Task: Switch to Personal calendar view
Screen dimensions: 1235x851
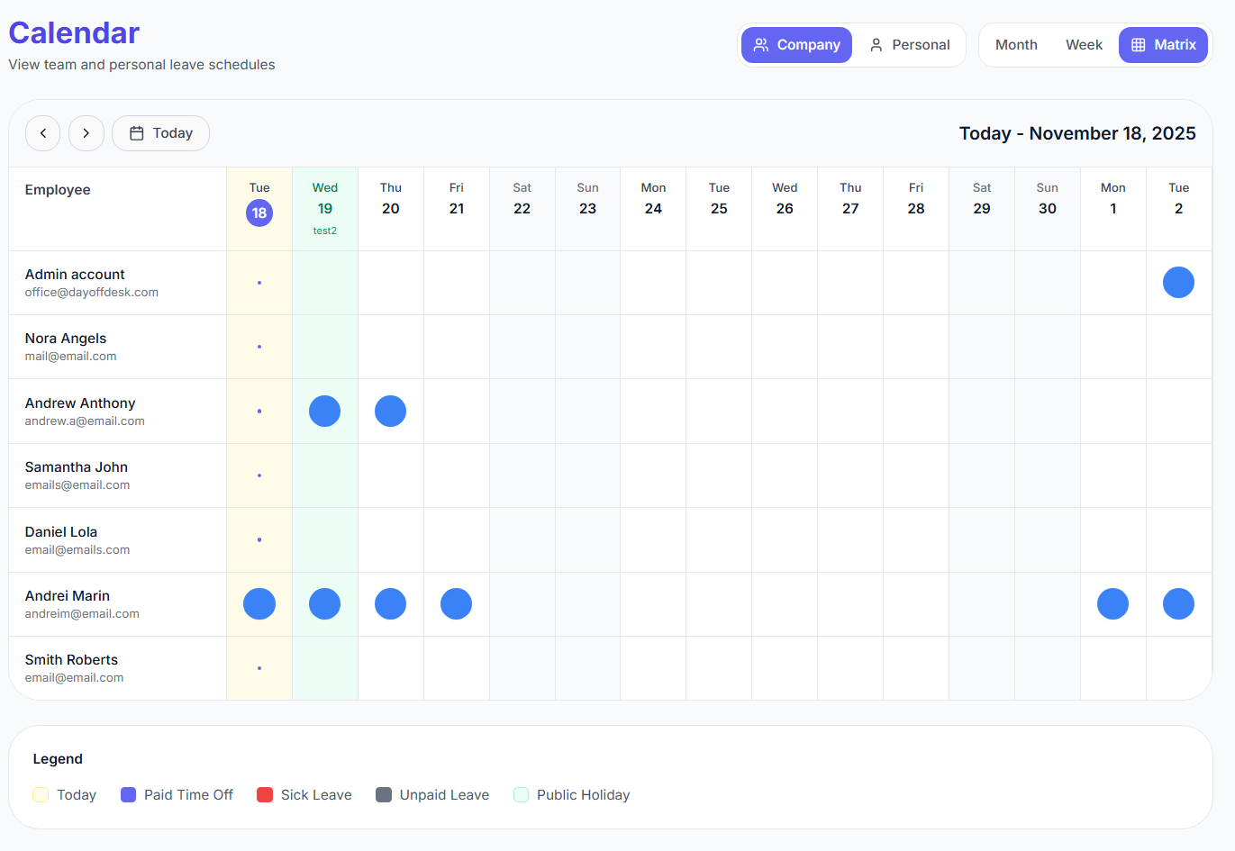Action: pyautogui.click(x=910, y=44)
